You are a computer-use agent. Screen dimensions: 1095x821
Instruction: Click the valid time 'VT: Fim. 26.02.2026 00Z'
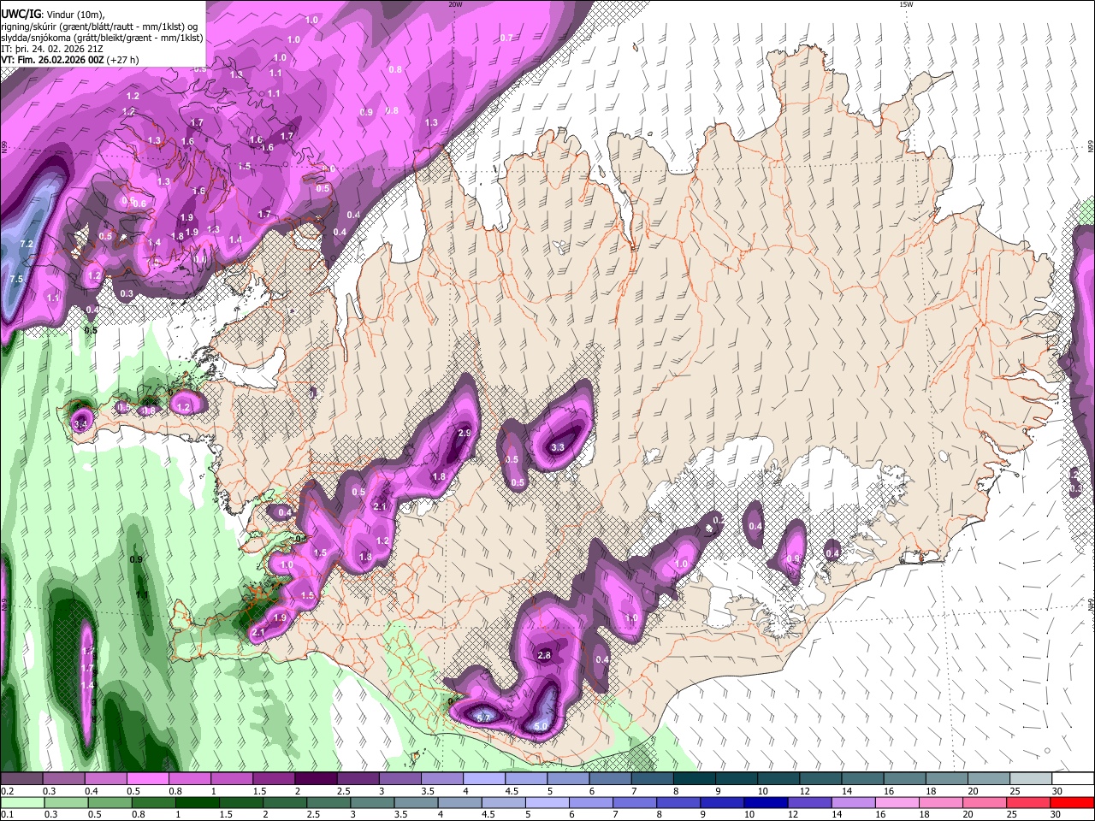pyautogui.click(x=52, y=60)
